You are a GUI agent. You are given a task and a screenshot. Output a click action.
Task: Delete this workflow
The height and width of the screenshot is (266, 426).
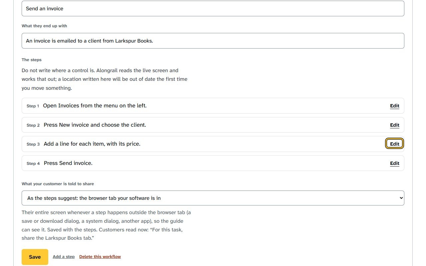tap(100, 257)
